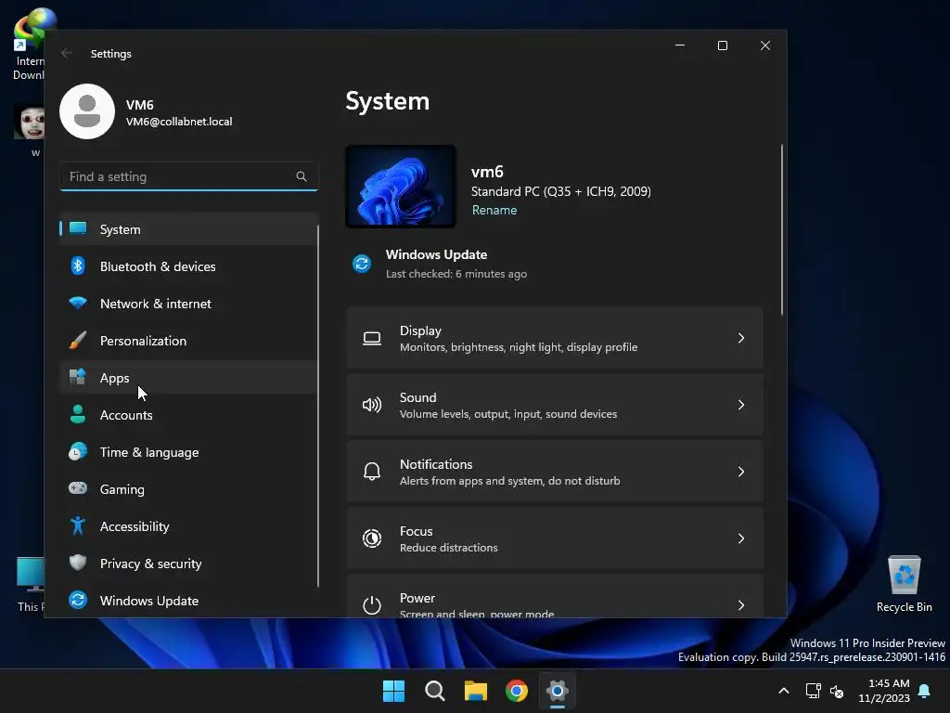Go to Privacy & security category
This screenshot has height=713, width=950.
tap(188, 564)
